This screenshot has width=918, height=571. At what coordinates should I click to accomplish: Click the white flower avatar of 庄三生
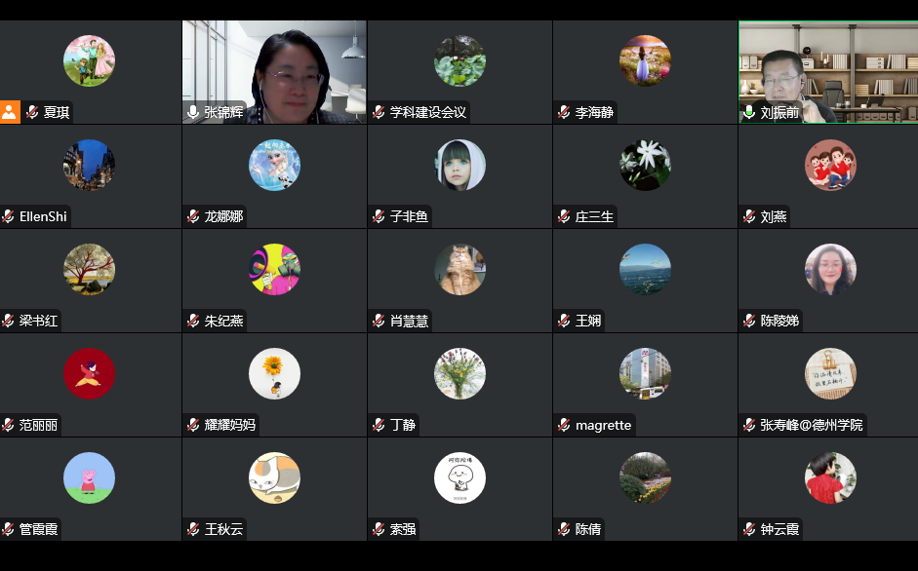pos(645,165)
